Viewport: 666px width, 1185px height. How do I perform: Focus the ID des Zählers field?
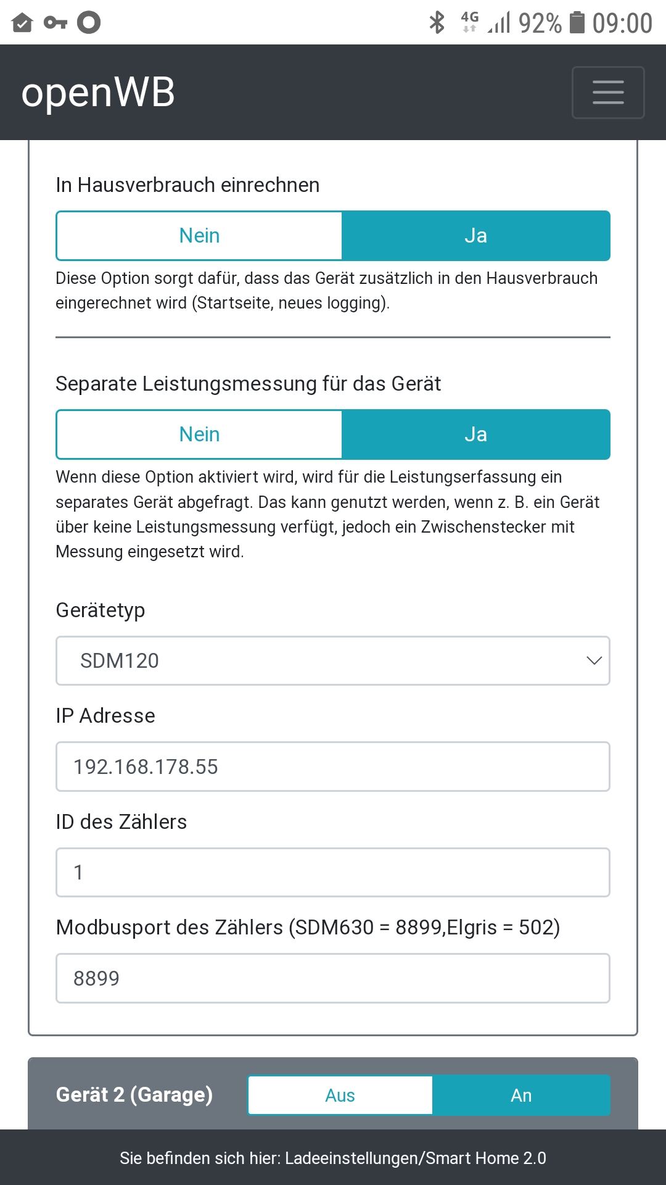point(333,872)
